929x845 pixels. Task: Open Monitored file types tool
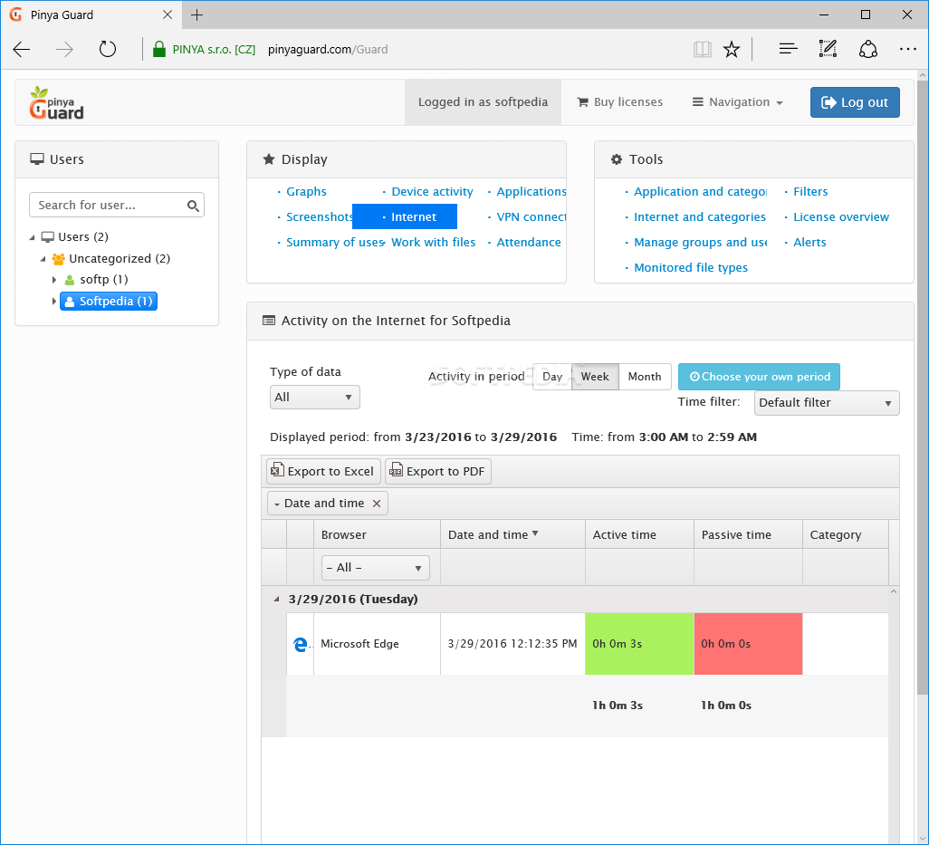(691, 268)
